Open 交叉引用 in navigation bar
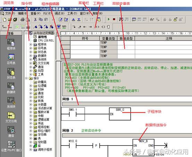Screen dimensions: 192x157 click(x=11, y=117)
